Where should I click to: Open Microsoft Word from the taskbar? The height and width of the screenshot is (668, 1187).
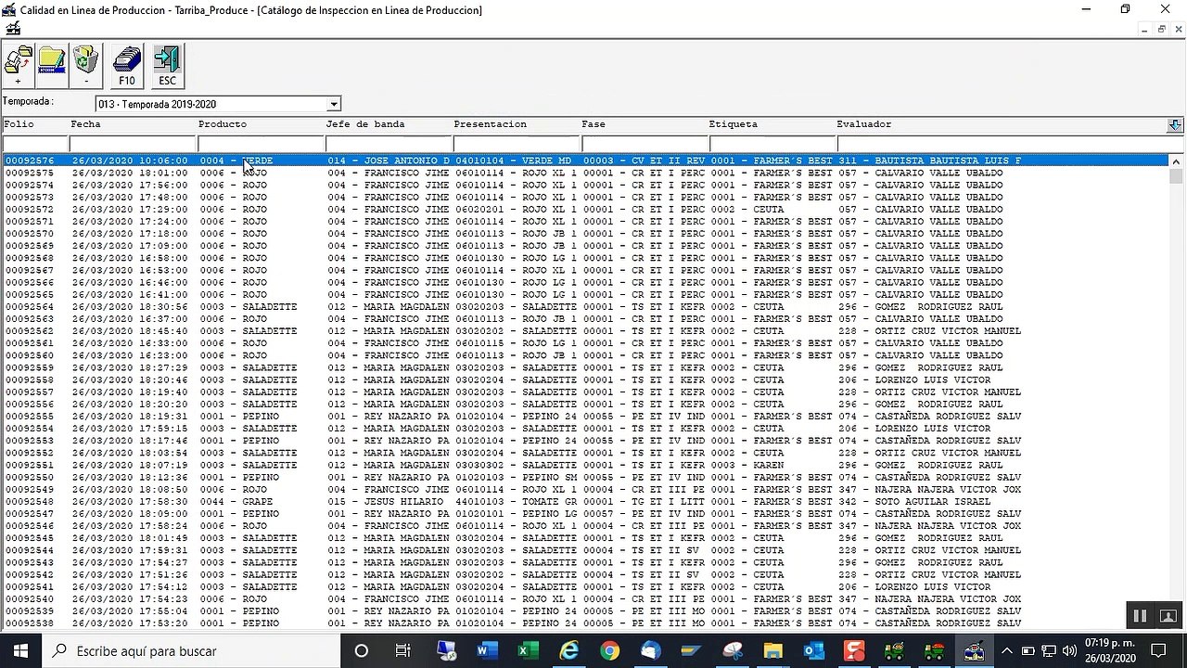[x=487, y=651]
